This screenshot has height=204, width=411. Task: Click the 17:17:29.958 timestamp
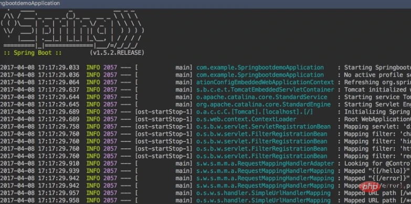tap(58, 200)
